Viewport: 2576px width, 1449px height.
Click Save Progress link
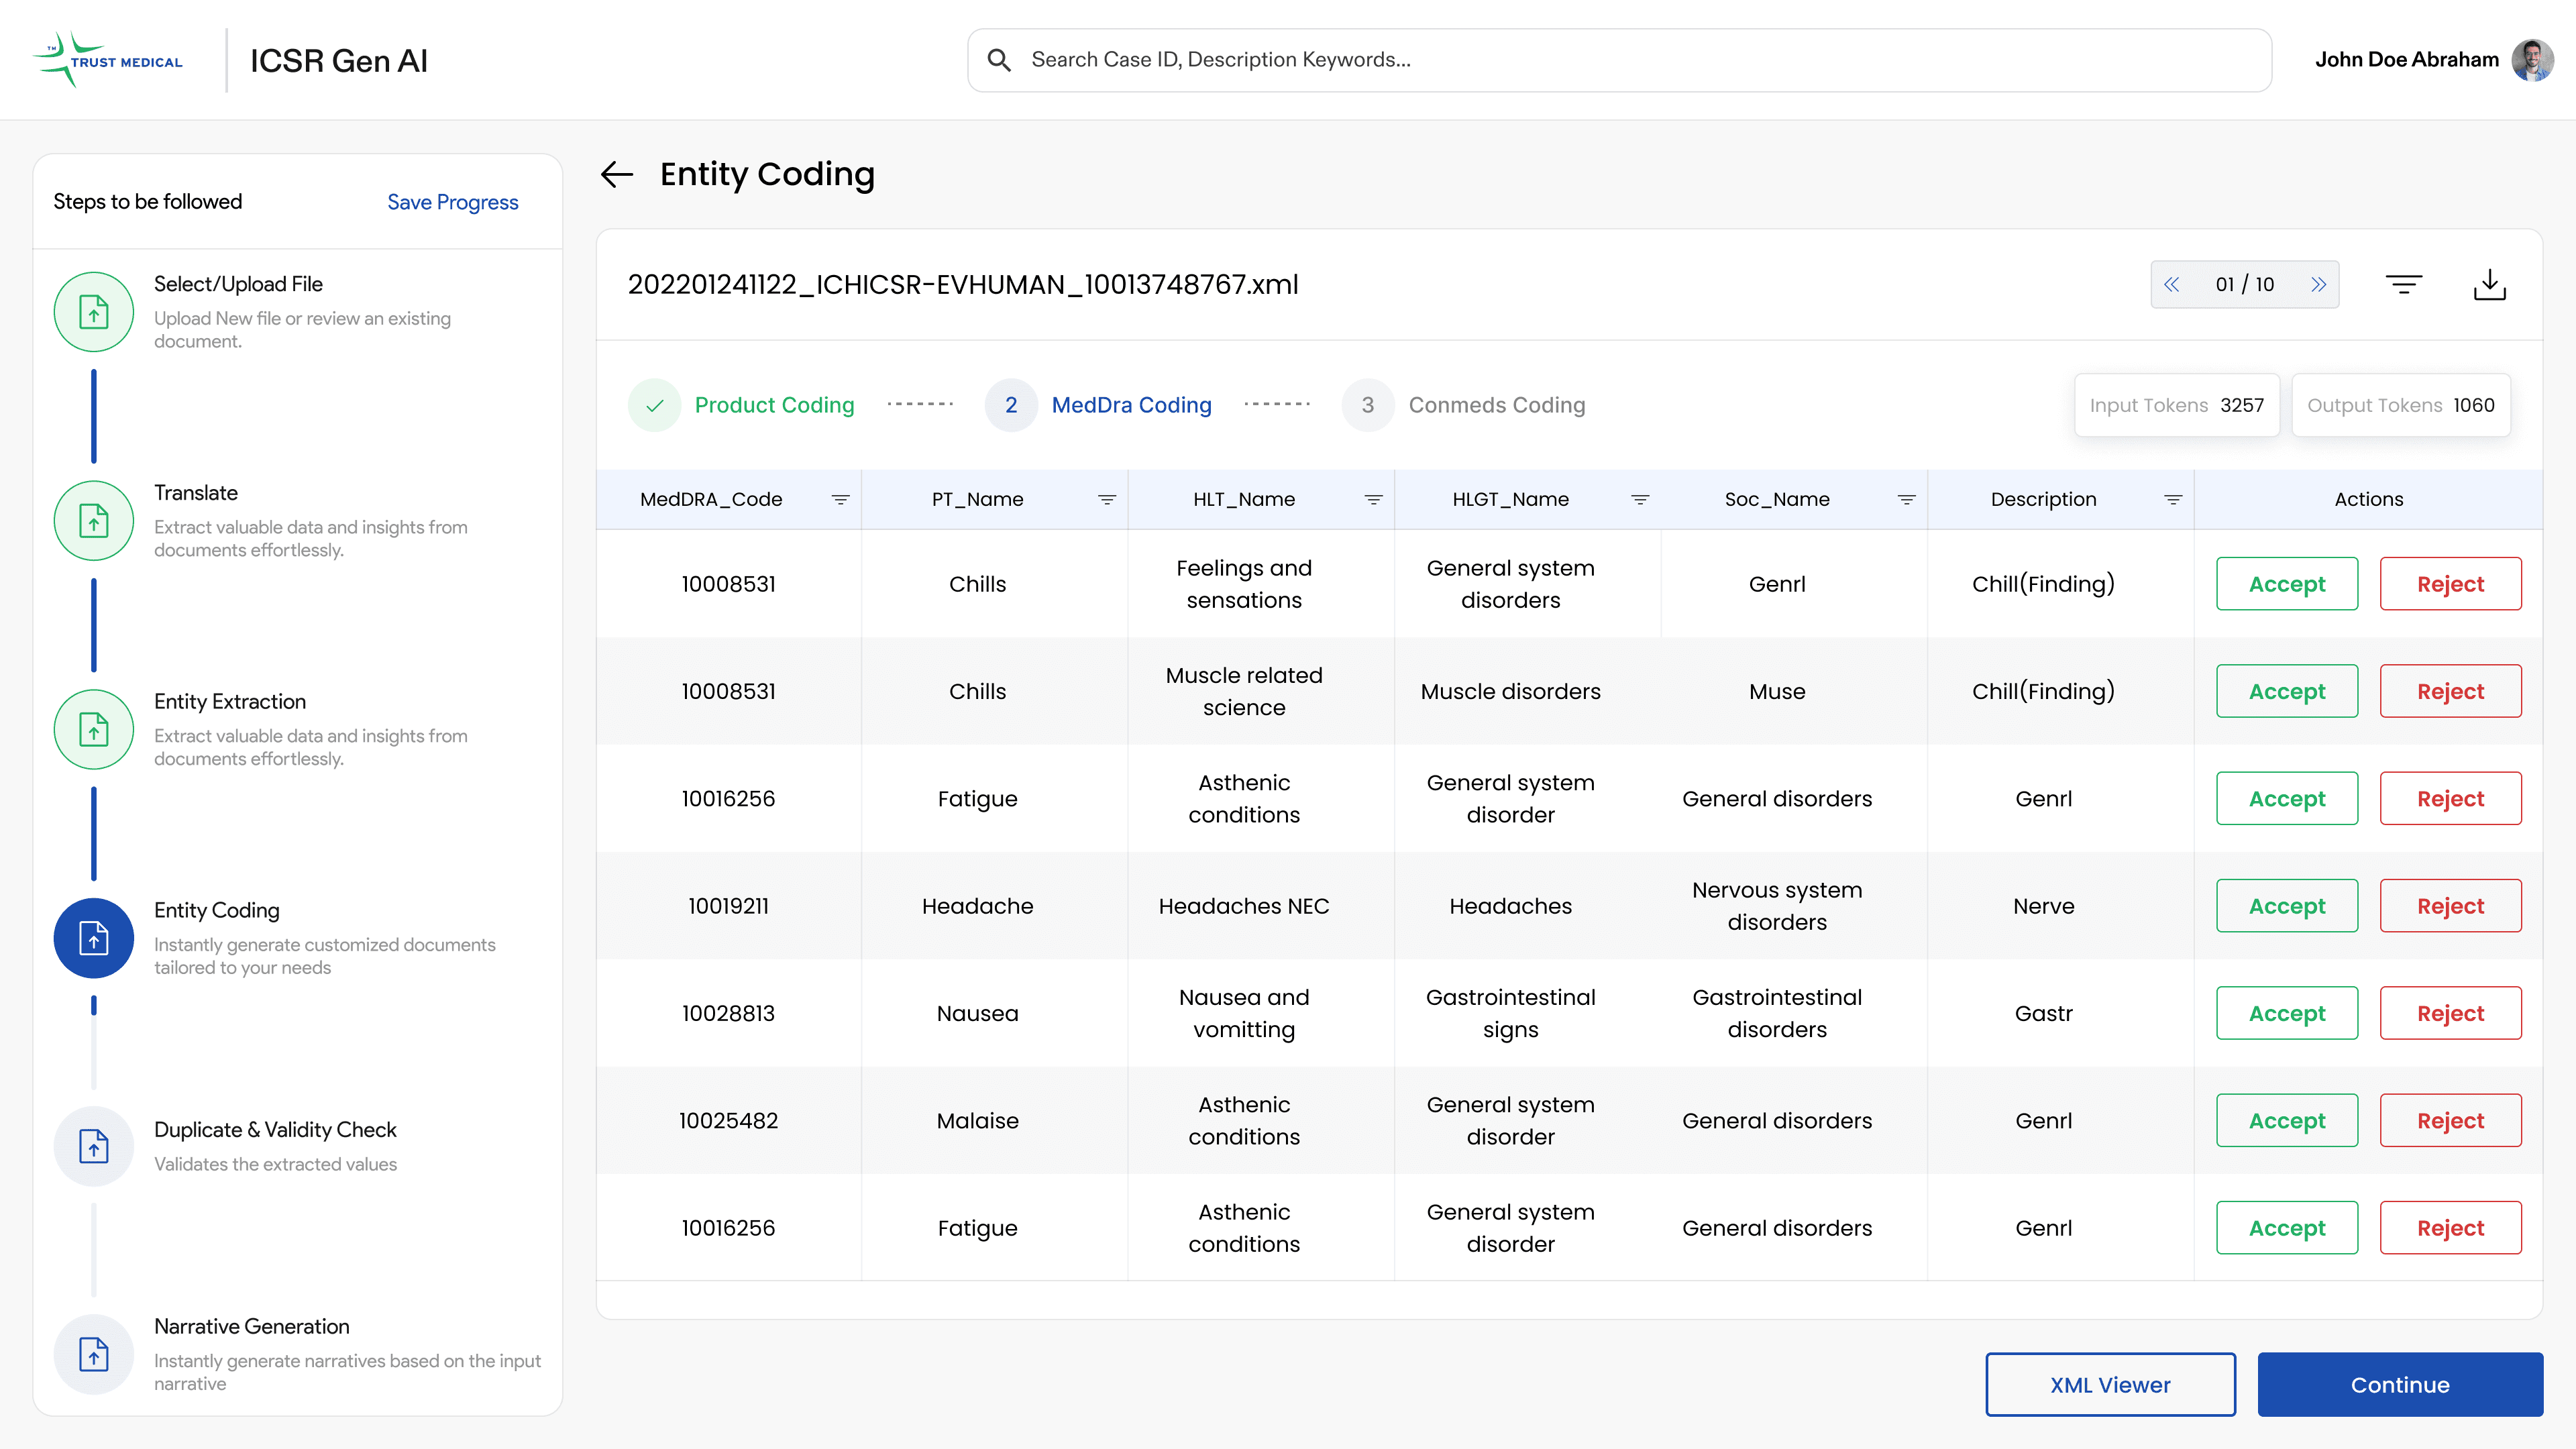point(453,202)
